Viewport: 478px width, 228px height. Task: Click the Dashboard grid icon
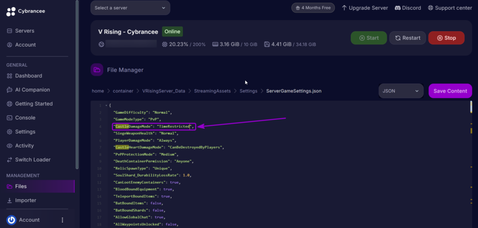9,76
